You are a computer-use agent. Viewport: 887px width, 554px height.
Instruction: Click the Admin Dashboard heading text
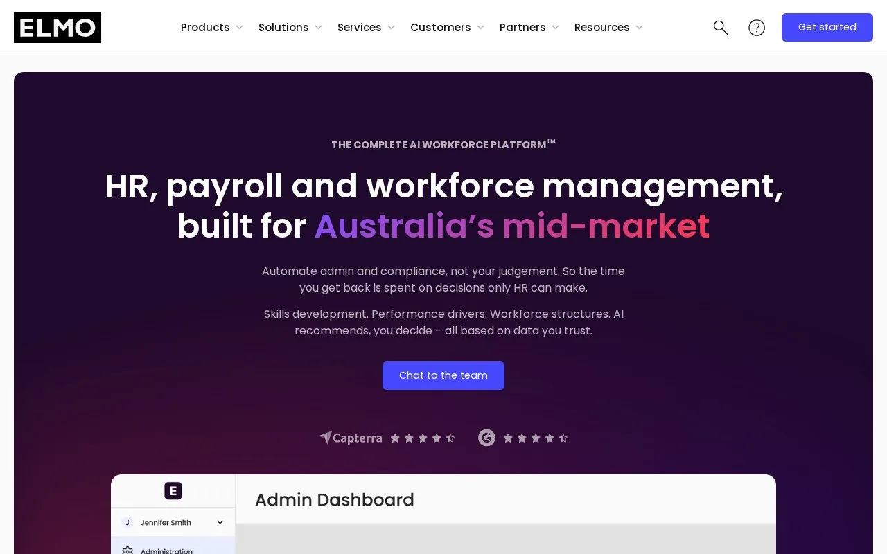(x=335, y=500)
